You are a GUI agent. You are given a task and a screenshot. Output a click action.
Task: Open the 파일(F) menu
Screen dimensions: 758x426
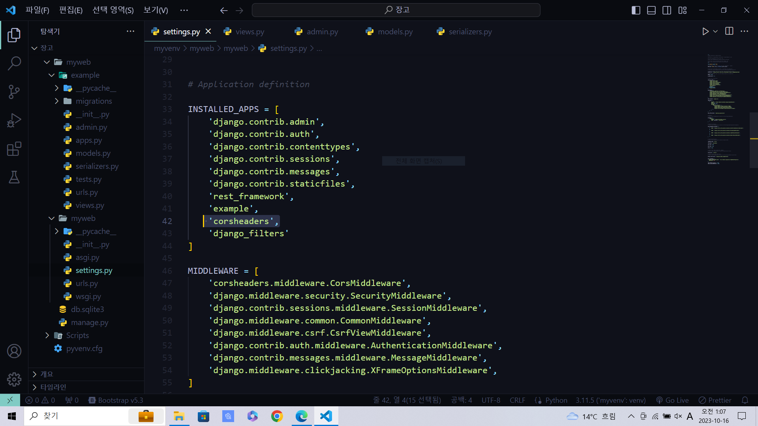click(x=37, y=10)
